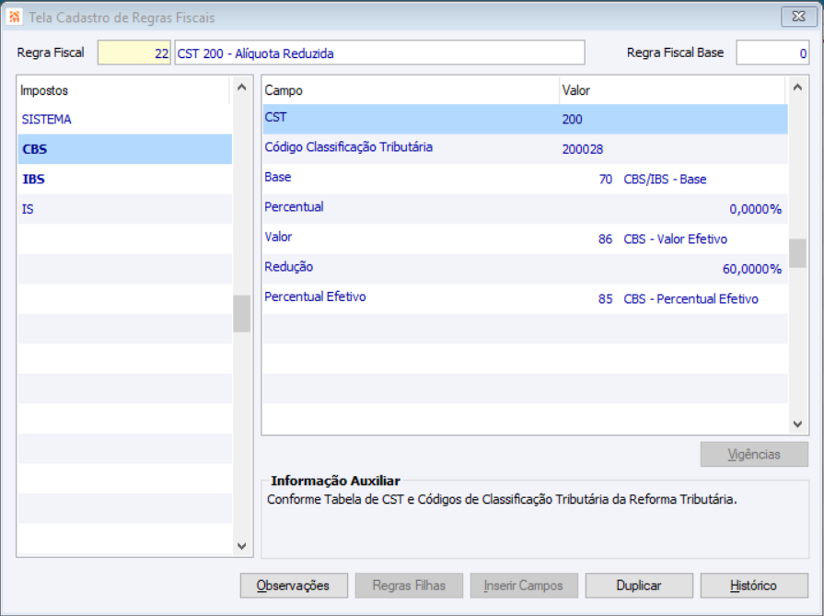Select the Base field row

[x=525, y=179]
